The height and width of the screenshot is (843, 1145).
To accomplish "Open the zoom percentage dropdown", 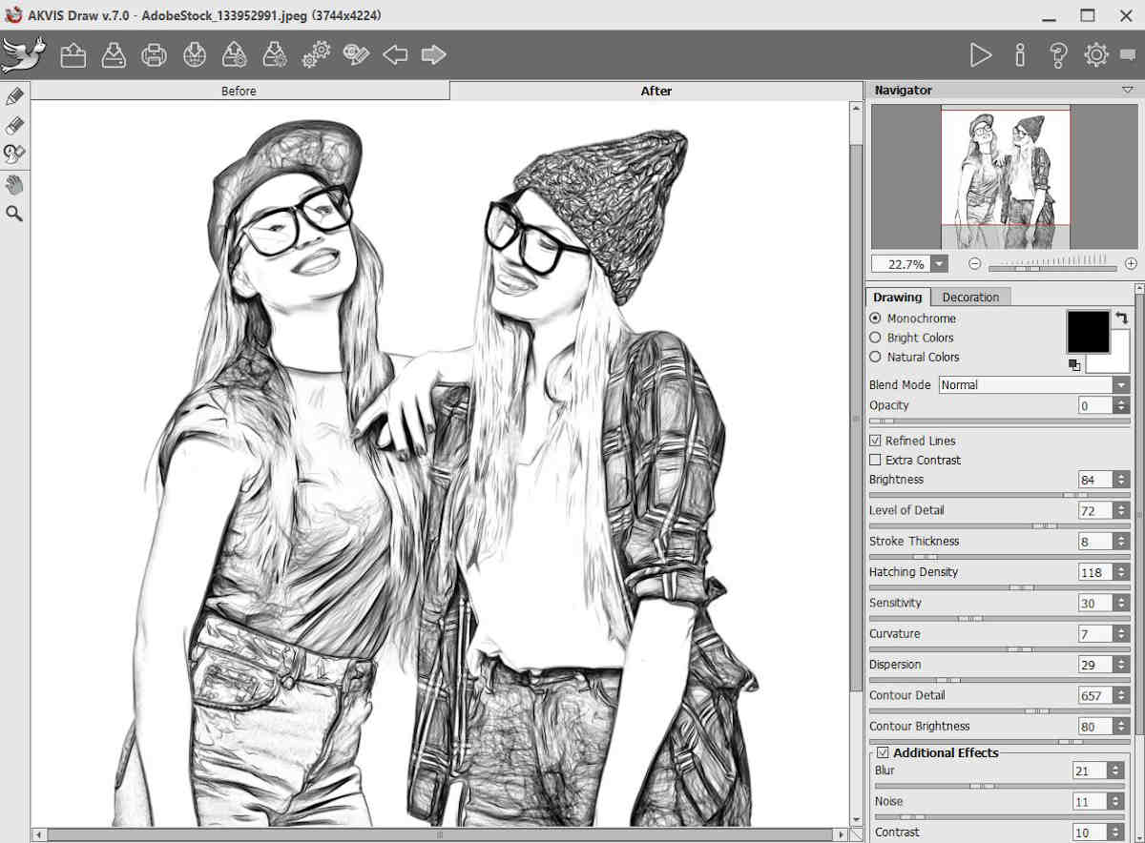I will point(939,264).
